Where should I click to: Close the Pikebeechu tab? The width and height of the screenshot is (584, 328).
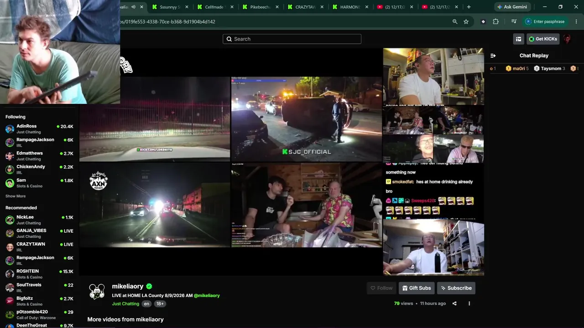277,7
